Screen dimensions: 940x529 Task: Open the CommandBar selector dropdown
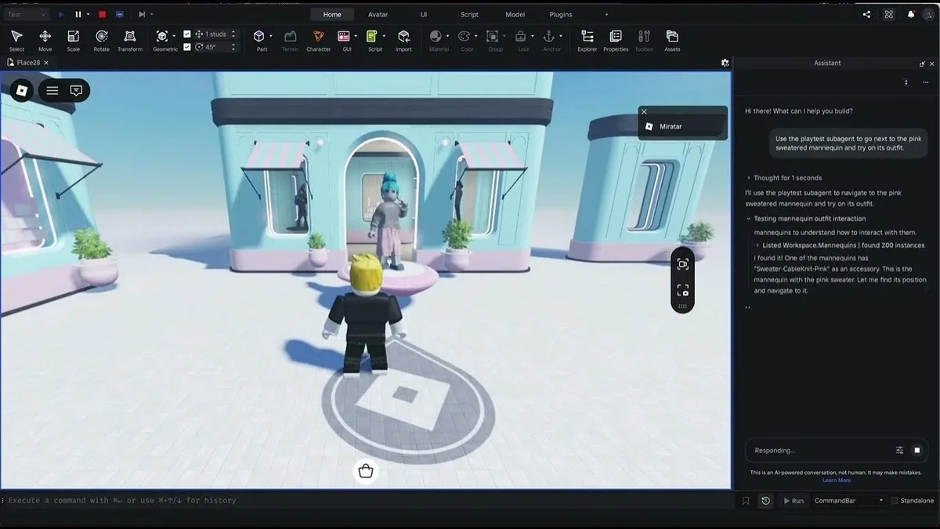point(880,500)
